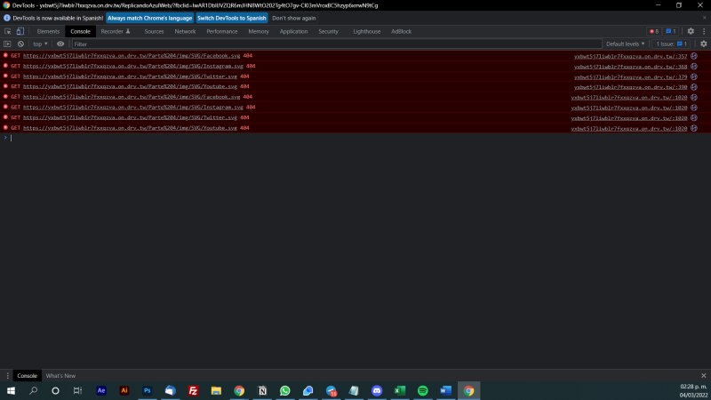Open the Network tab
Screen dimensions: 711x400
[x=185, y=31]
